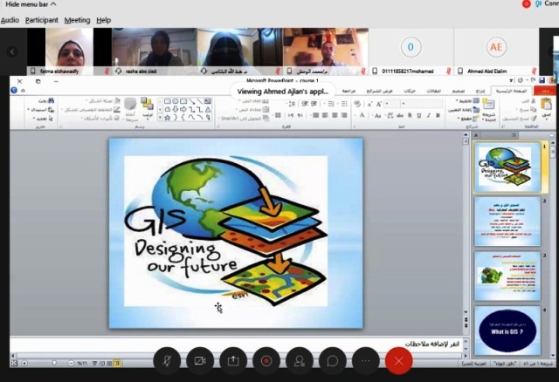Open the Meeting menu
This screenshot has height=382, width=559.
click(x=77, y=20)
